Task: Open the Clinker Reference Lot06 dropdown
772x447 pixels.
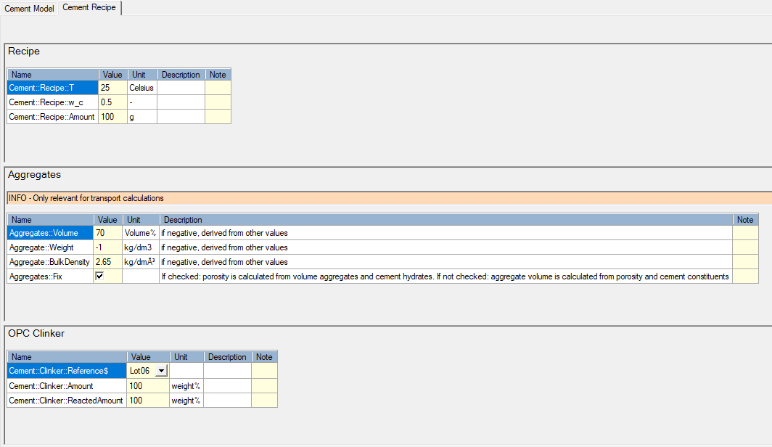Action: point(160,371)
